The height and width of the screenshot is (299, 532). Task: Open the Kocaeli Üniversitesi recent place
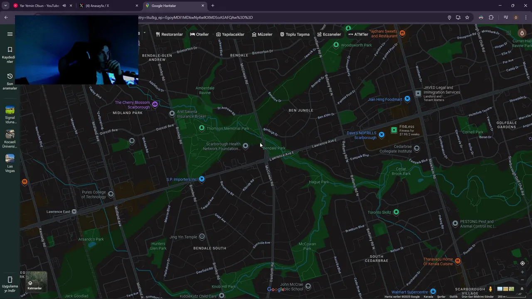[10, 139]
